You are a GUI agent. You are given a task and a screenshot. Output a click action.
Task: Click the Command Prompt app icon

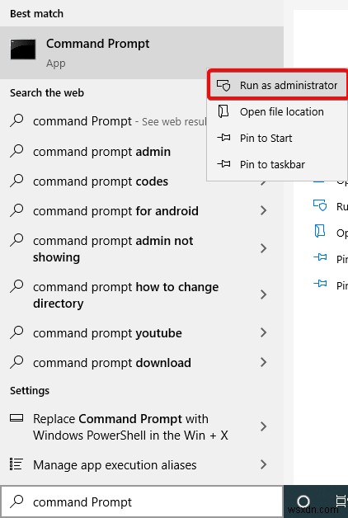(23, 49)
